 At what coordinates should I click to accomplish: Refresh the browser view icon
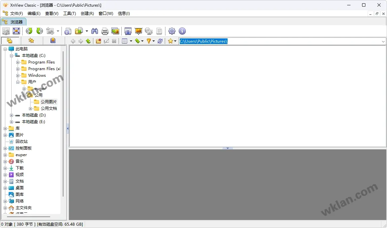pos(160,41)
